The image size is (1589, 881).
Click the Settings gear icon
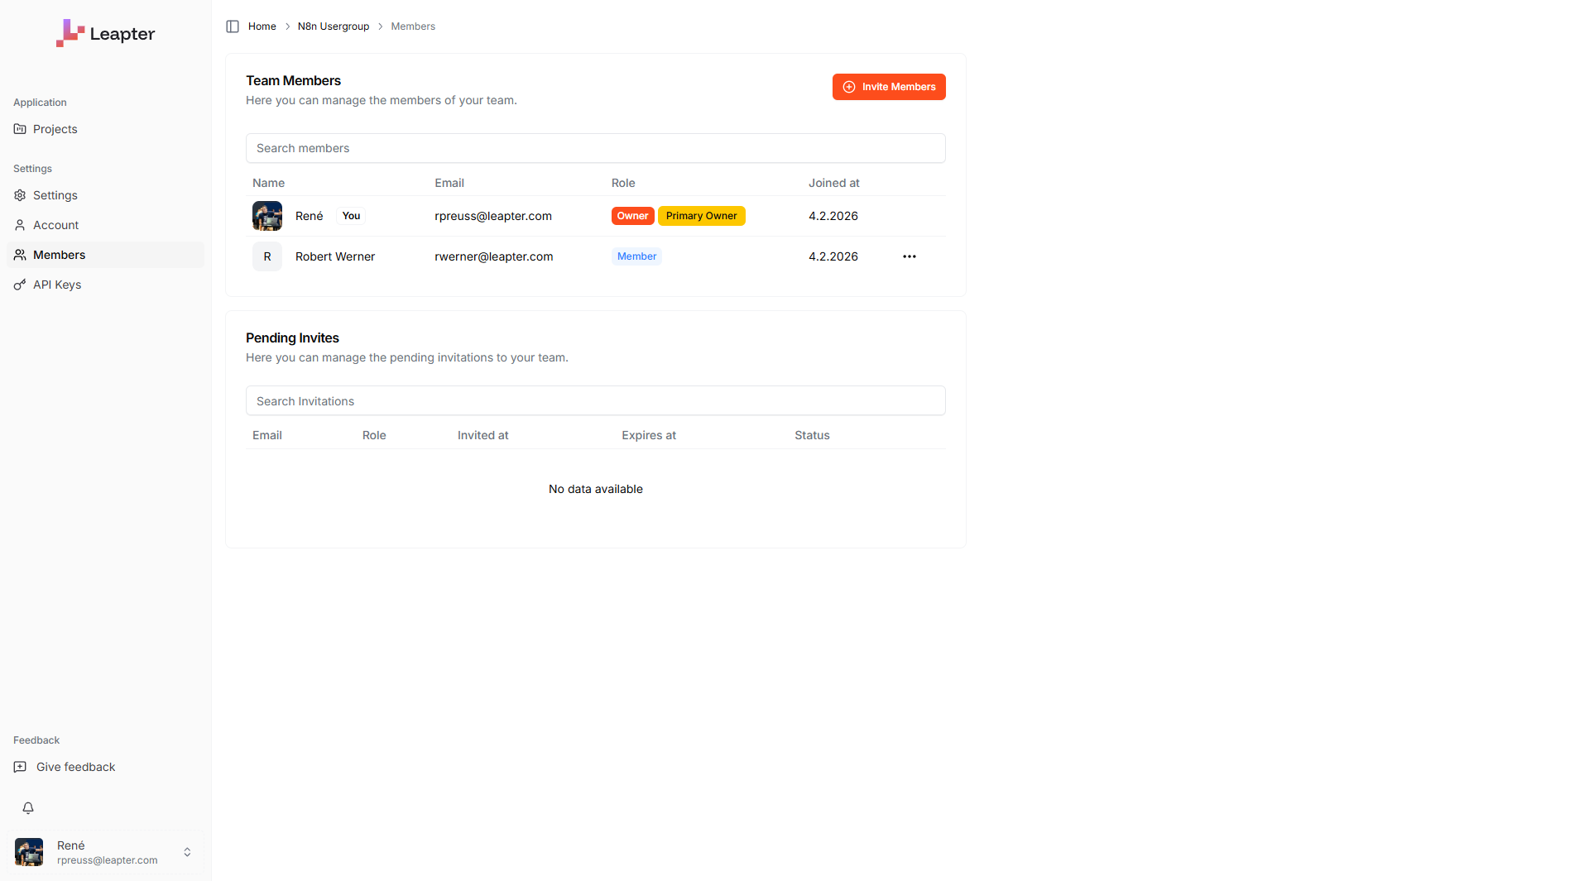click(x=20, y=195)
